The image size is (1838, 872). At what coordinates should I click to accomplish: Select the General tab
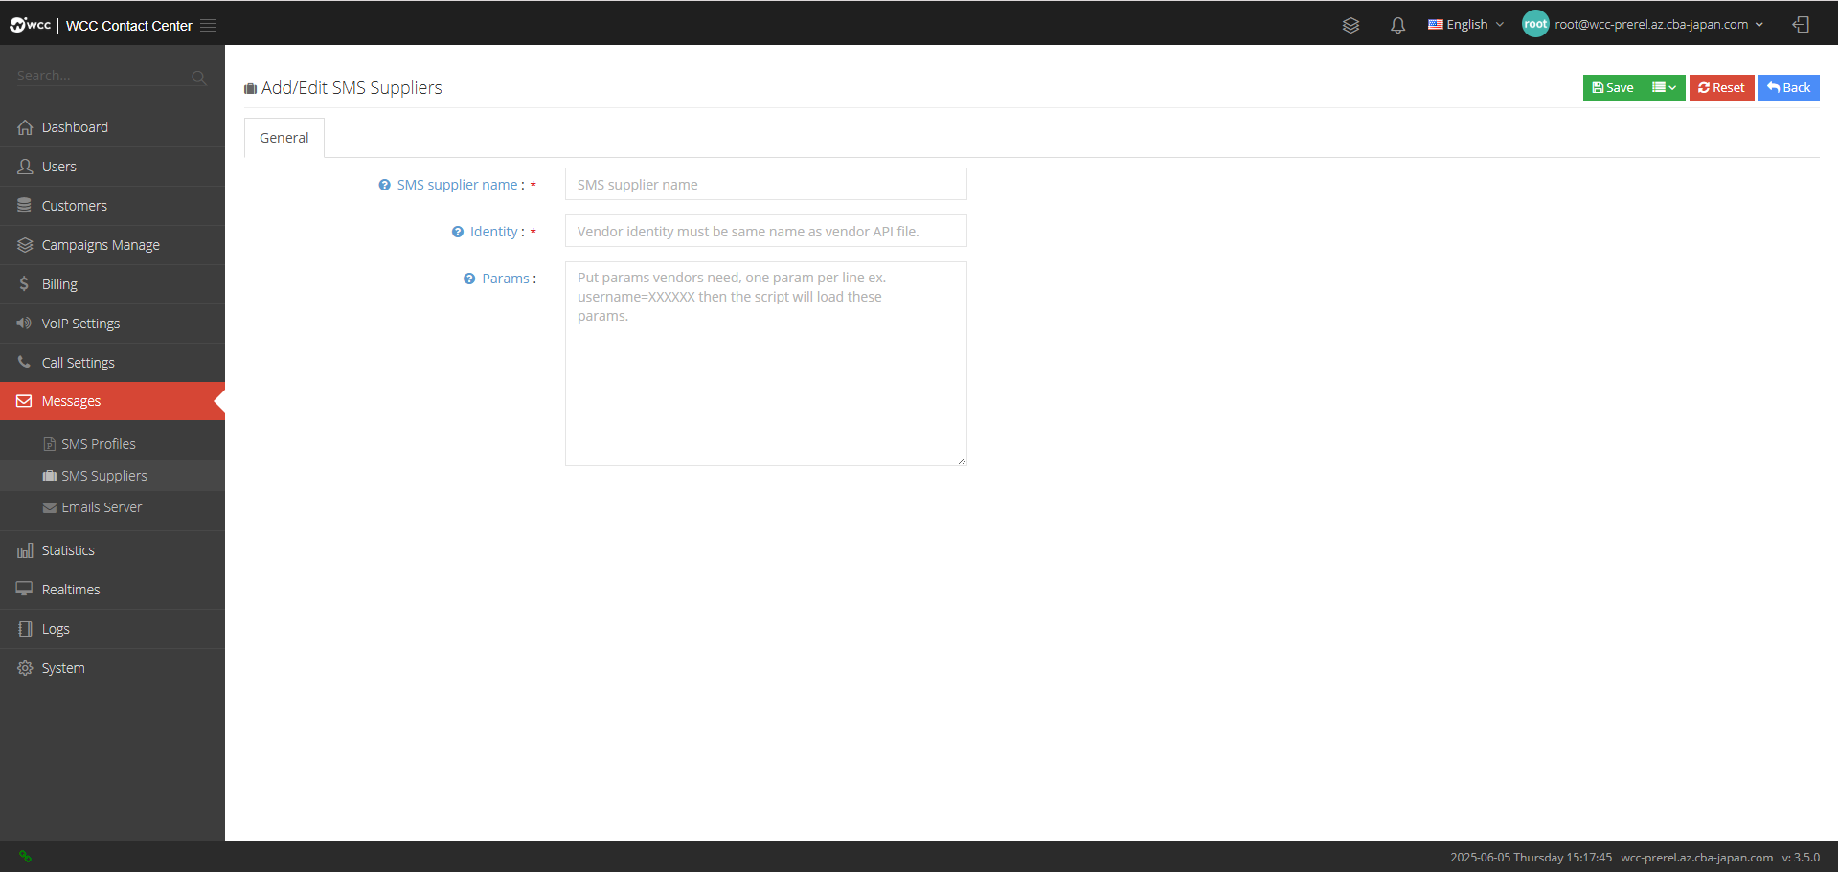click(x=284, y=138)
